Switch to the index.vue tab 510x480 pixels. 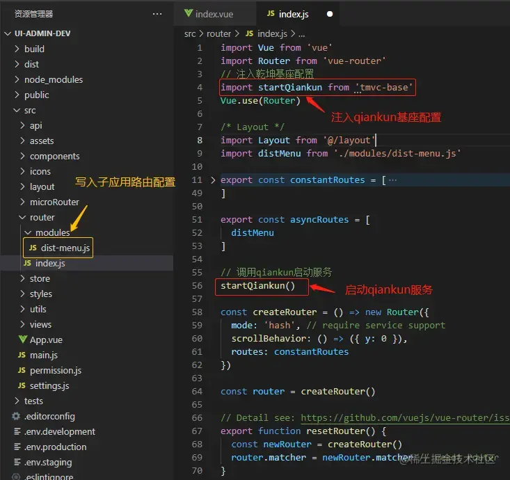(215, 14)
